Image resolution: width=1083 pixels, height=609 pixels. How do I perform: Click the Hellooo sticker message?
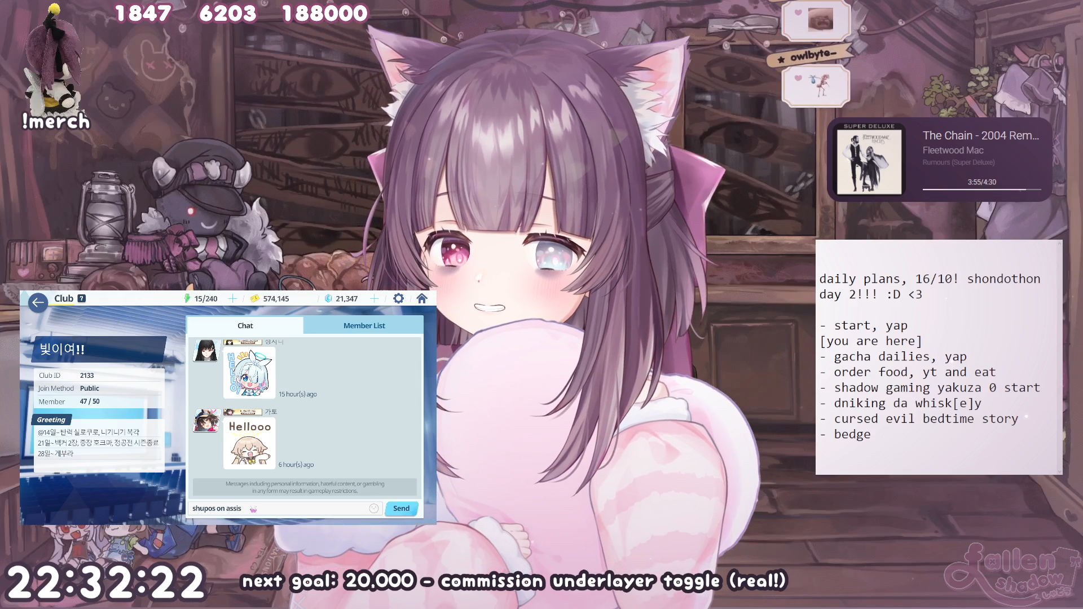249,443
